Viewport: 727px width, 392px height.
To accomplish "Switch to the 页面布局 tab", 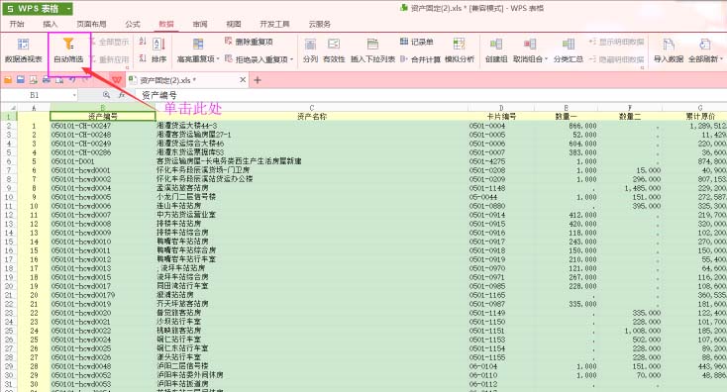I will click(x=91, y=24).
